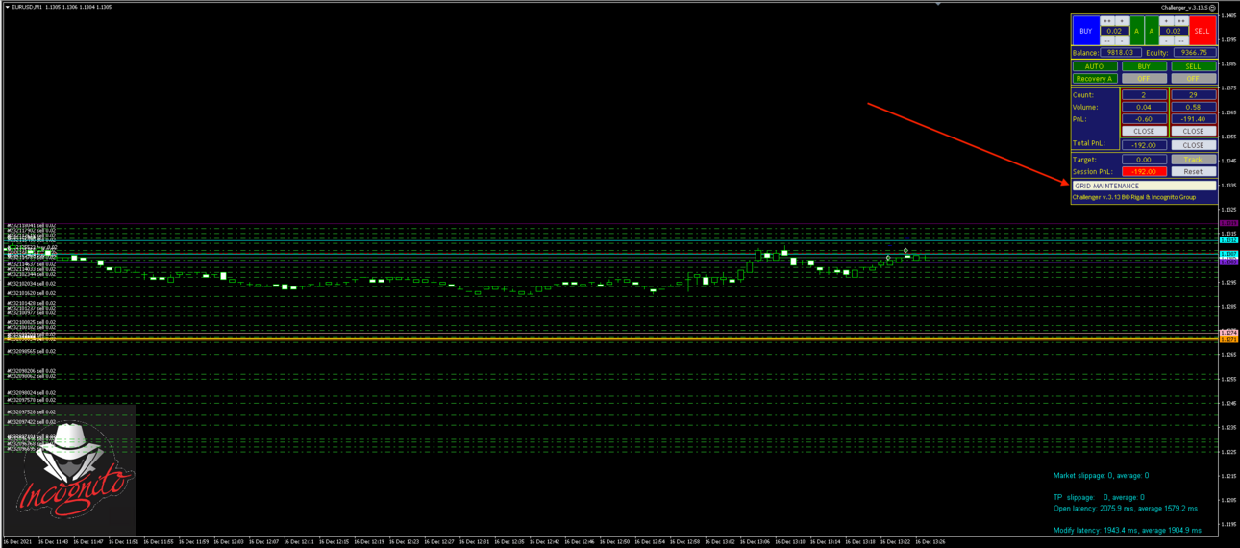1240x548 pixels.
Task: Switch the OFF toggle under green BUY
Action: (x=1144, y=79)
